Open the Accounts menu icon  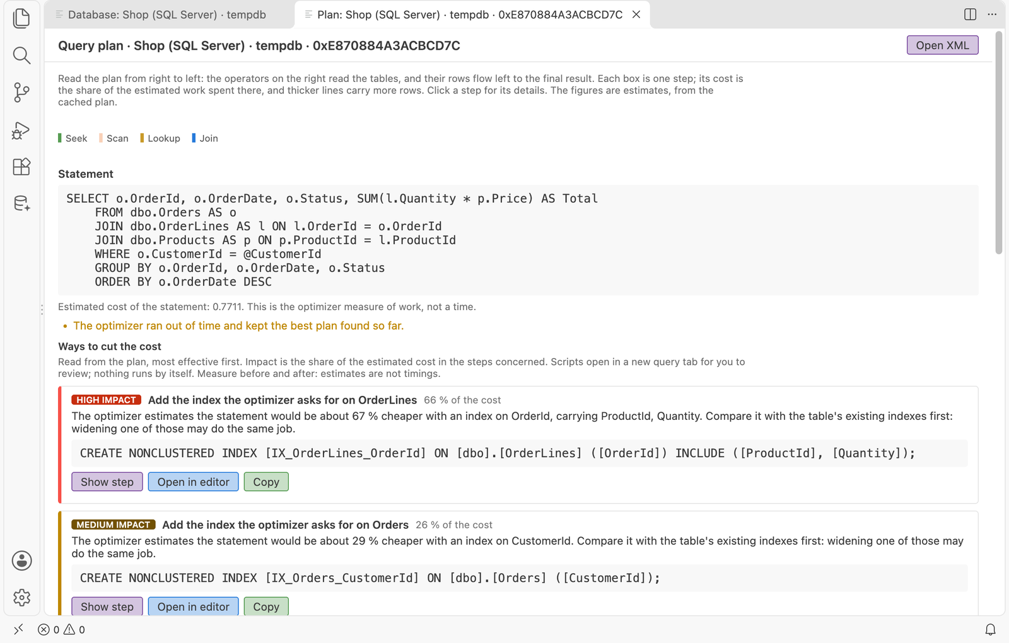(21, 560)
